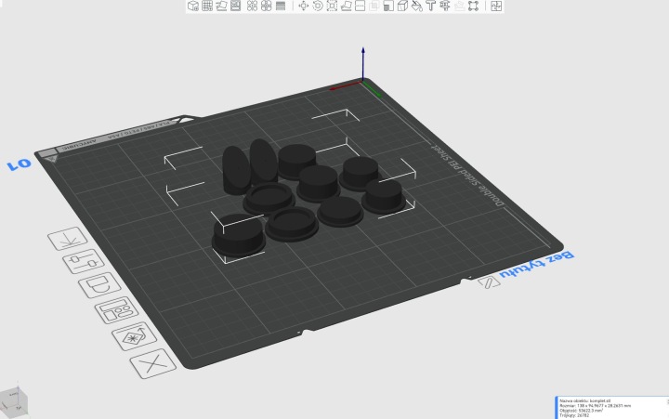669x419 pixels.
Task: Click the Auto orient toolbar icon
Action: (x=221, y=6)
